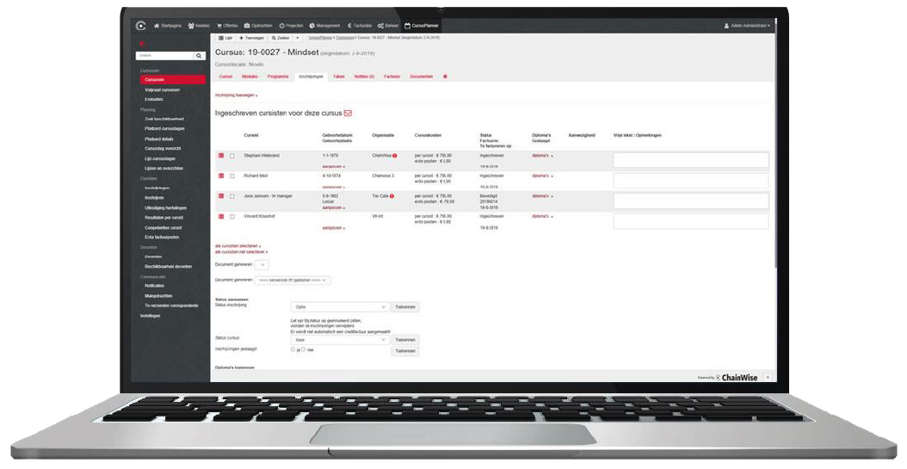The image size is (907, 469).
Task: Open the Status inschrijving dropdown
Action: click(x=339, y=307)
